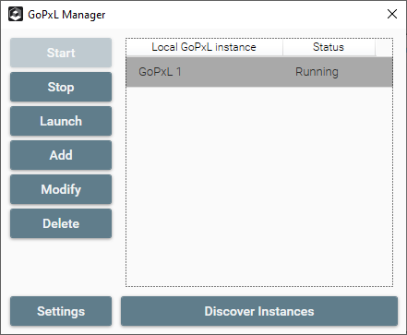Image resolution: width=407 pixels, height=335 pixels.
Task: Click Discover Instances button
Action: [259, 311]
